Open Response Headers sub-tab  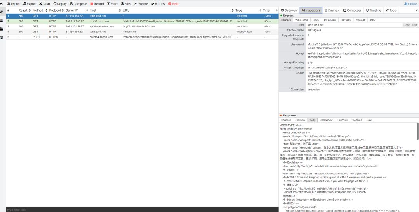(x=286, y=120)
